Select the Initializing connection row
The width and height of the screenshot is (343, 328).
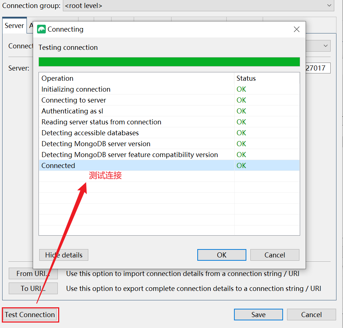click(x=169, y=89)
